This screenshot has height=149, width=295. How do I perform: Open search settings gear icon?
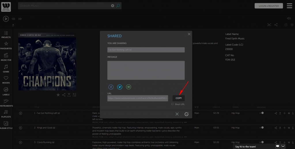113,5
